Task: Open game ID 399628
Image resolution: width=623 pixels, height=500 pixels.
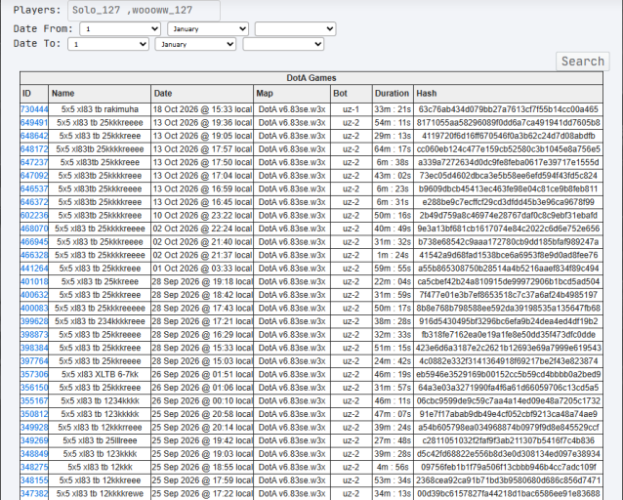Action: coord(34,321)
